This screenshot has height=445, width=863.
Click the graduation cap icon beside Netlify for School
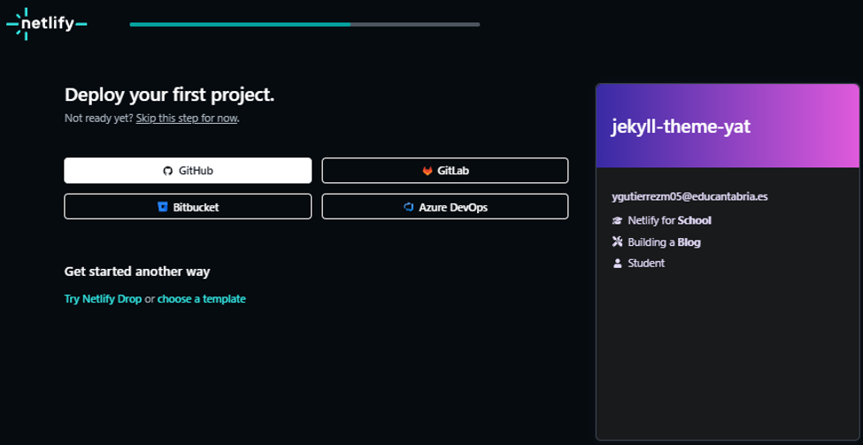(617, 220)
